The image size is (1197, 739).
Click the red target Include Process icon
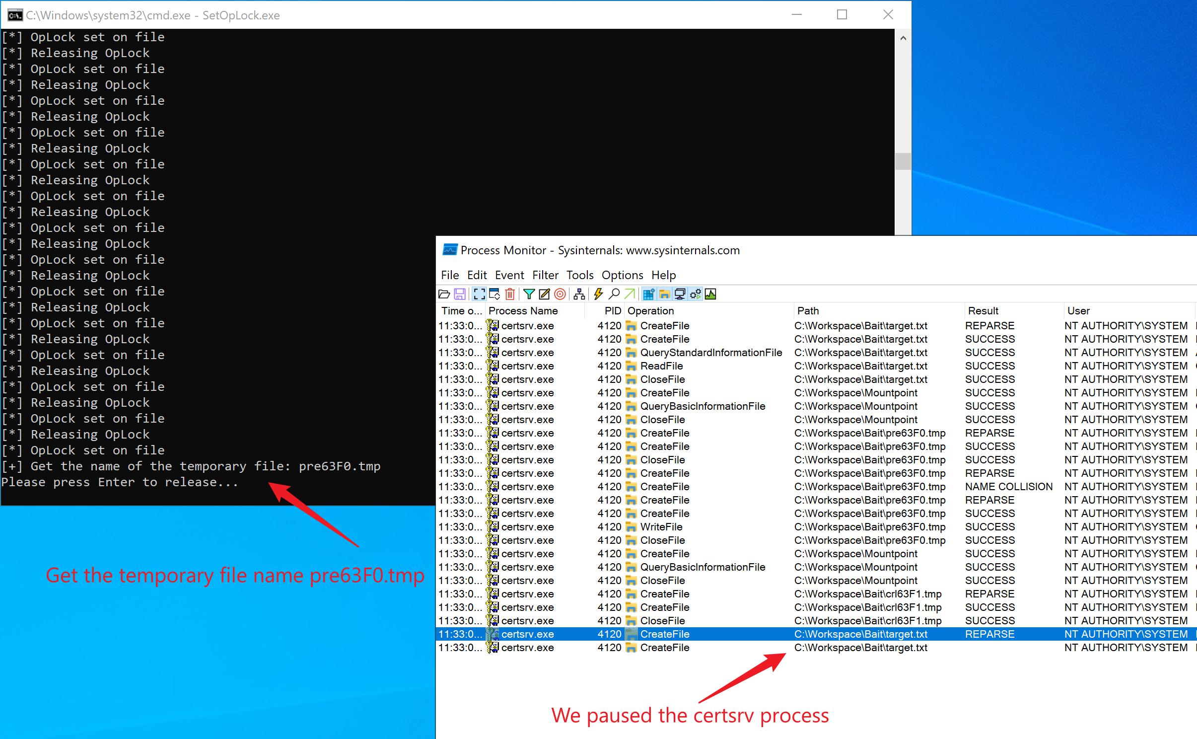[x=560, y=295]
